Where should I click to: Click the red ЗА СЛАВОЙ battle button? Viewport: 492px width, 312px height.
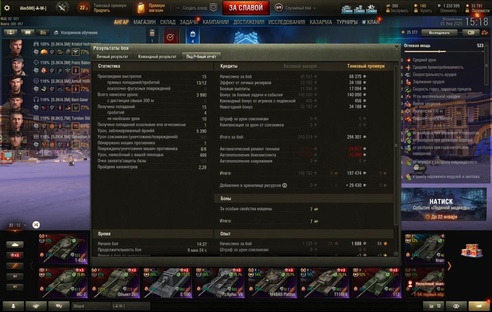246,8
